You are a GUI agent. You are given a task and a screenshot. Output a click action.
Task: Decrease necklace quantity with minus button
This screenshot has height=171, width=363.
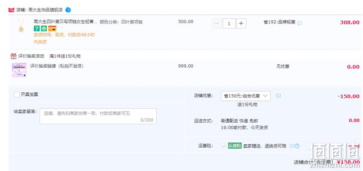click(217, 23)
